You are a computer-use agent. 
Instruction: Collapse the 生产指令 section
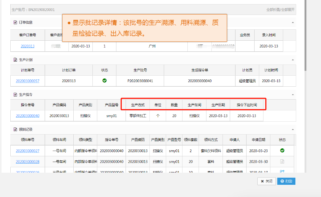click(x=293, y=95)
